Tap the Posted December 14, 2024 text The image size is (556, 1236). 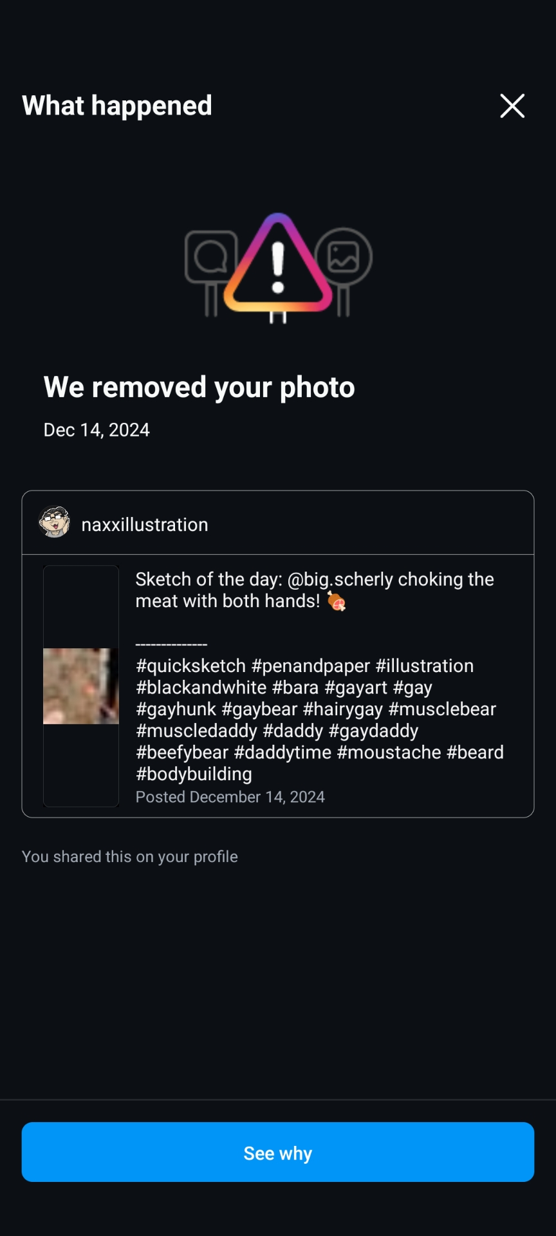point(230,797)
